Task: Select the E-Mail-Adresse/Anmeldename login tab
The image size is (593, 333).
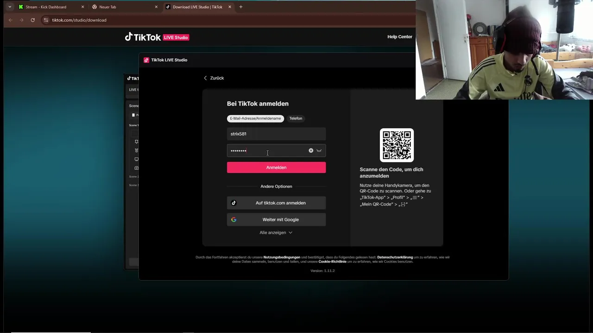Action: [255, 118]
